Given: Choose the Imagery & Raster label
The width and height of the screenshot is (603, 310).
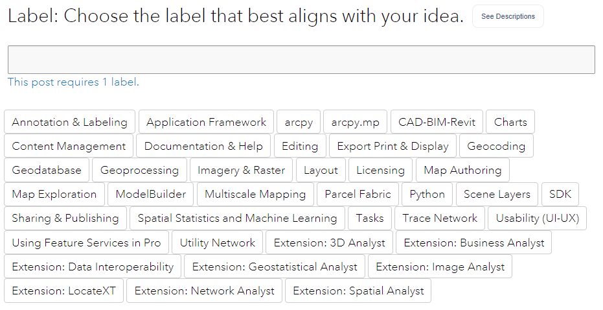Looking at the screenshot, I should 241,170.
